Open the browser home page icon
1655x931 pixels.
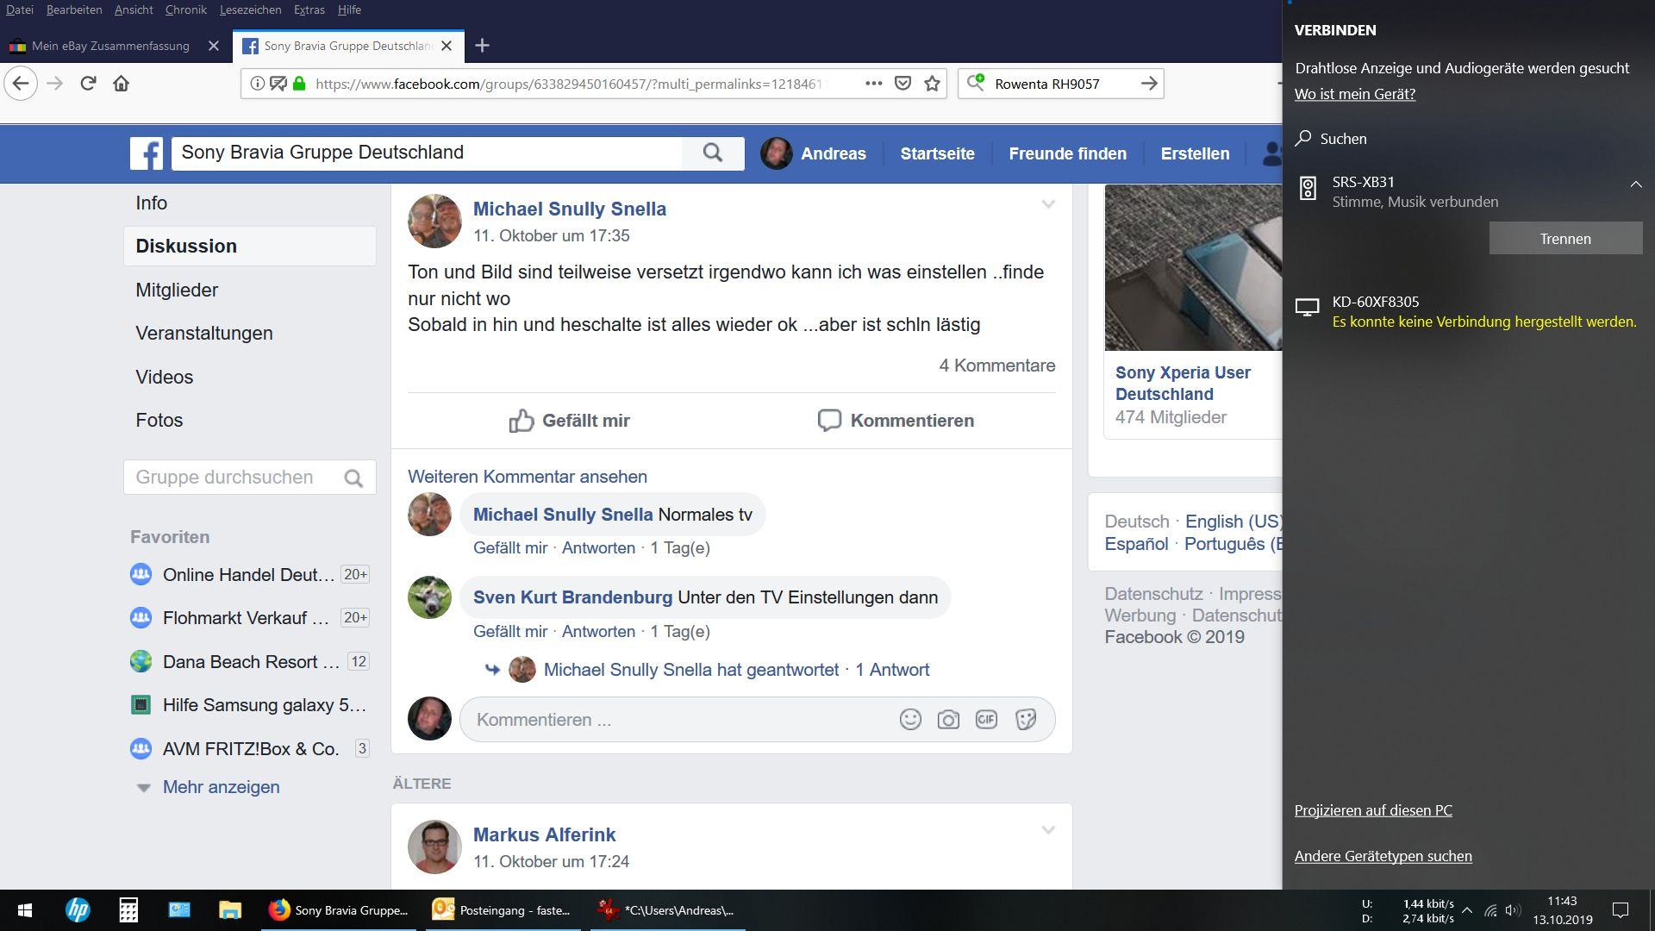click(122, 84)
